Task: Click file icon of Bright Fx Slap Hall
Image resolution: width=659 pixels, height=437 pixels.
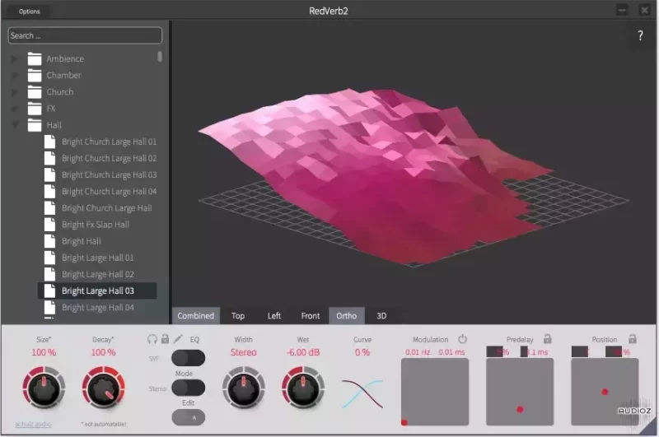Action: tap(49, 225)
